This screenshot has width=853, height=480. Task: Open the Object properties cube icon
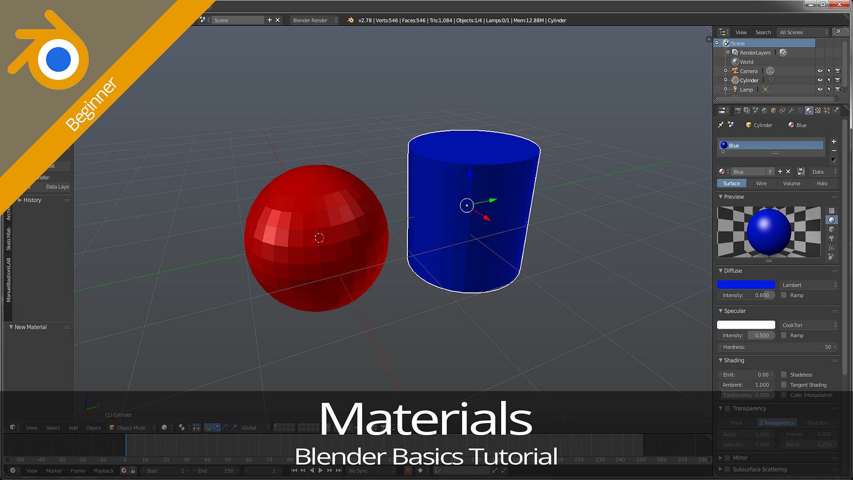pos(774,110)
